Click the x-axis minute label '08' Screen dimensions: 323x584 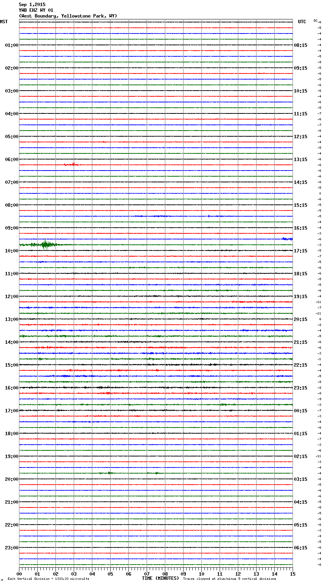165,574
